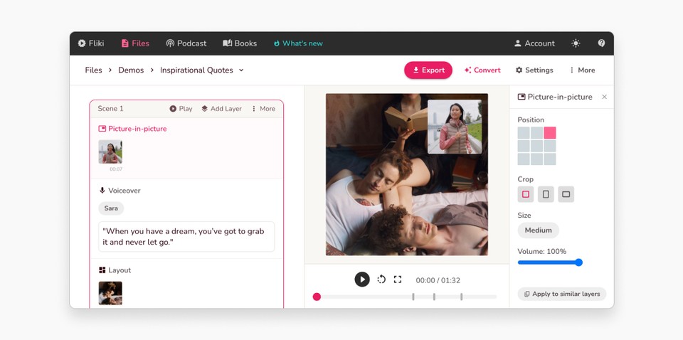683x340 pixels.
Task: Click the Files breadcrumb link
Action: (93, 70)
